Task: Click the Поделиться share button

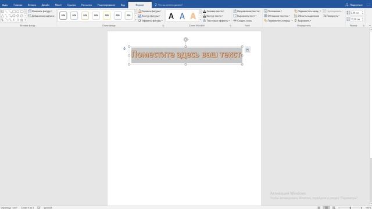Action: 354,5
